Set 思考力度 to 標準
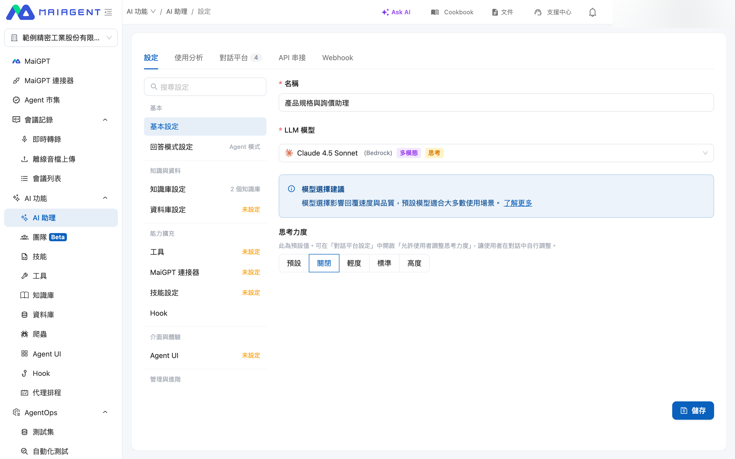735x459 pixels. 384,263
